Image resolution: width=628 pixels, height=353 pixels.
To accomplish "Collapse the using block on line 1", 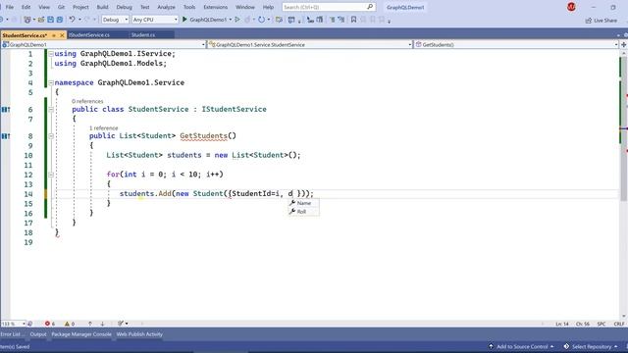I will coord(51,54).
